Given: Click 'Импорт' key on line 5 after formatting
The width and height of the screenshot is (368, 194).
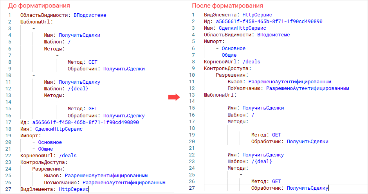Looking at the screenshot, I should 213,41.
